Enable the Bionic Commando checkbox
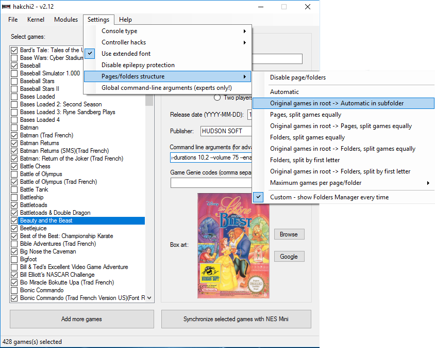Screen dimensions: 435x348 point(14,291)
